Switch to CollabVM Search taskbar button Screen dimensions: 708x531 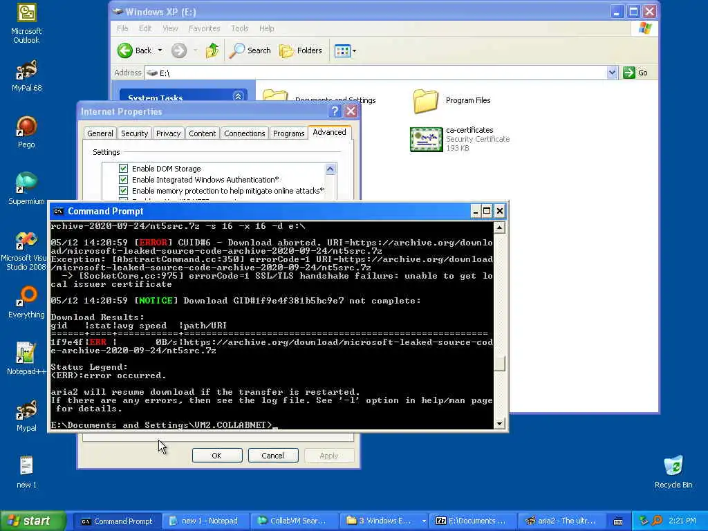[x=293, y=521]
